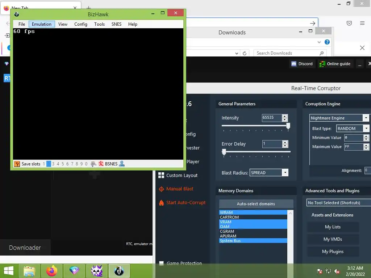Screen dimensions: 371x278
Task: Expand the Downloads ribbon chevron
Action: point(319,42)
